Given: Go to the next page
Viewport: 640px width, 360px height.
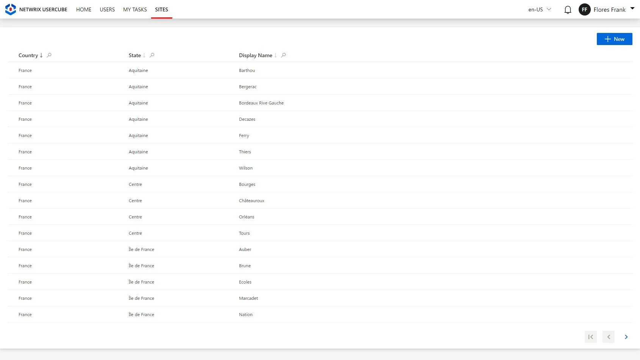Looking at the screenshot, I should [x=626, y=337].
